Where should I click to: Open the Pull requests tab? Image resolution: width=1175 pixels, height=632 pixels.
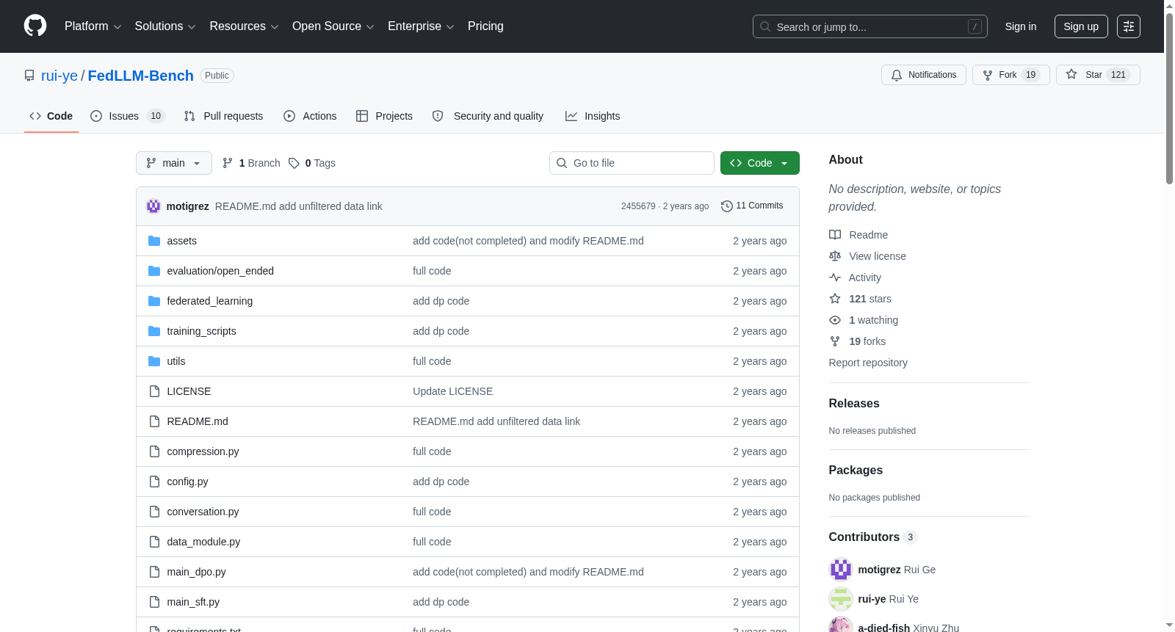tap(223, 116)
